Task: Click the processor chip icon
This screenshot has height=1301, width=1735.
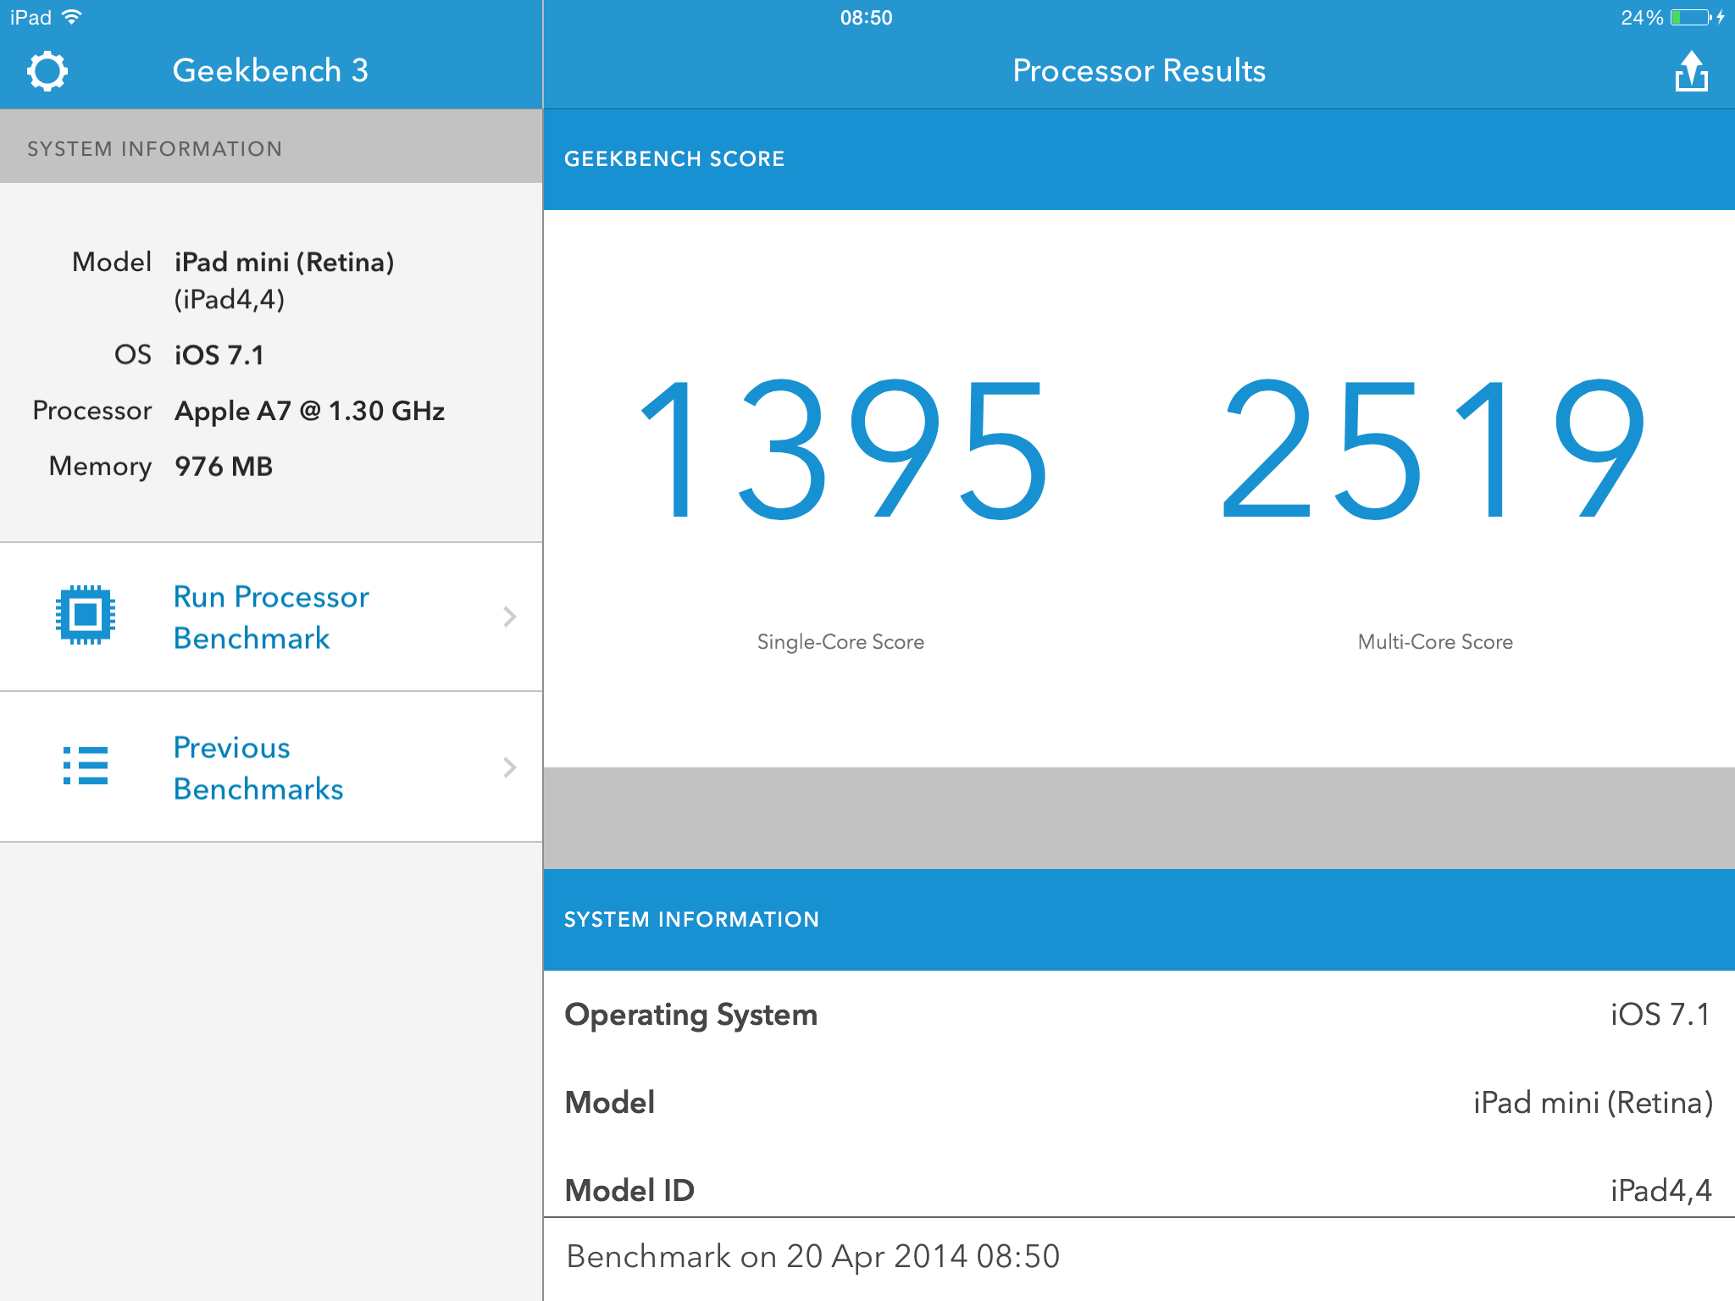Action: tap(86, 616)
